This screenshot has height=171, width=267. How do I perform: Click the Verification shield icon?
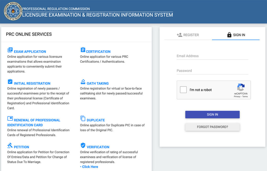tap(83, 145)
